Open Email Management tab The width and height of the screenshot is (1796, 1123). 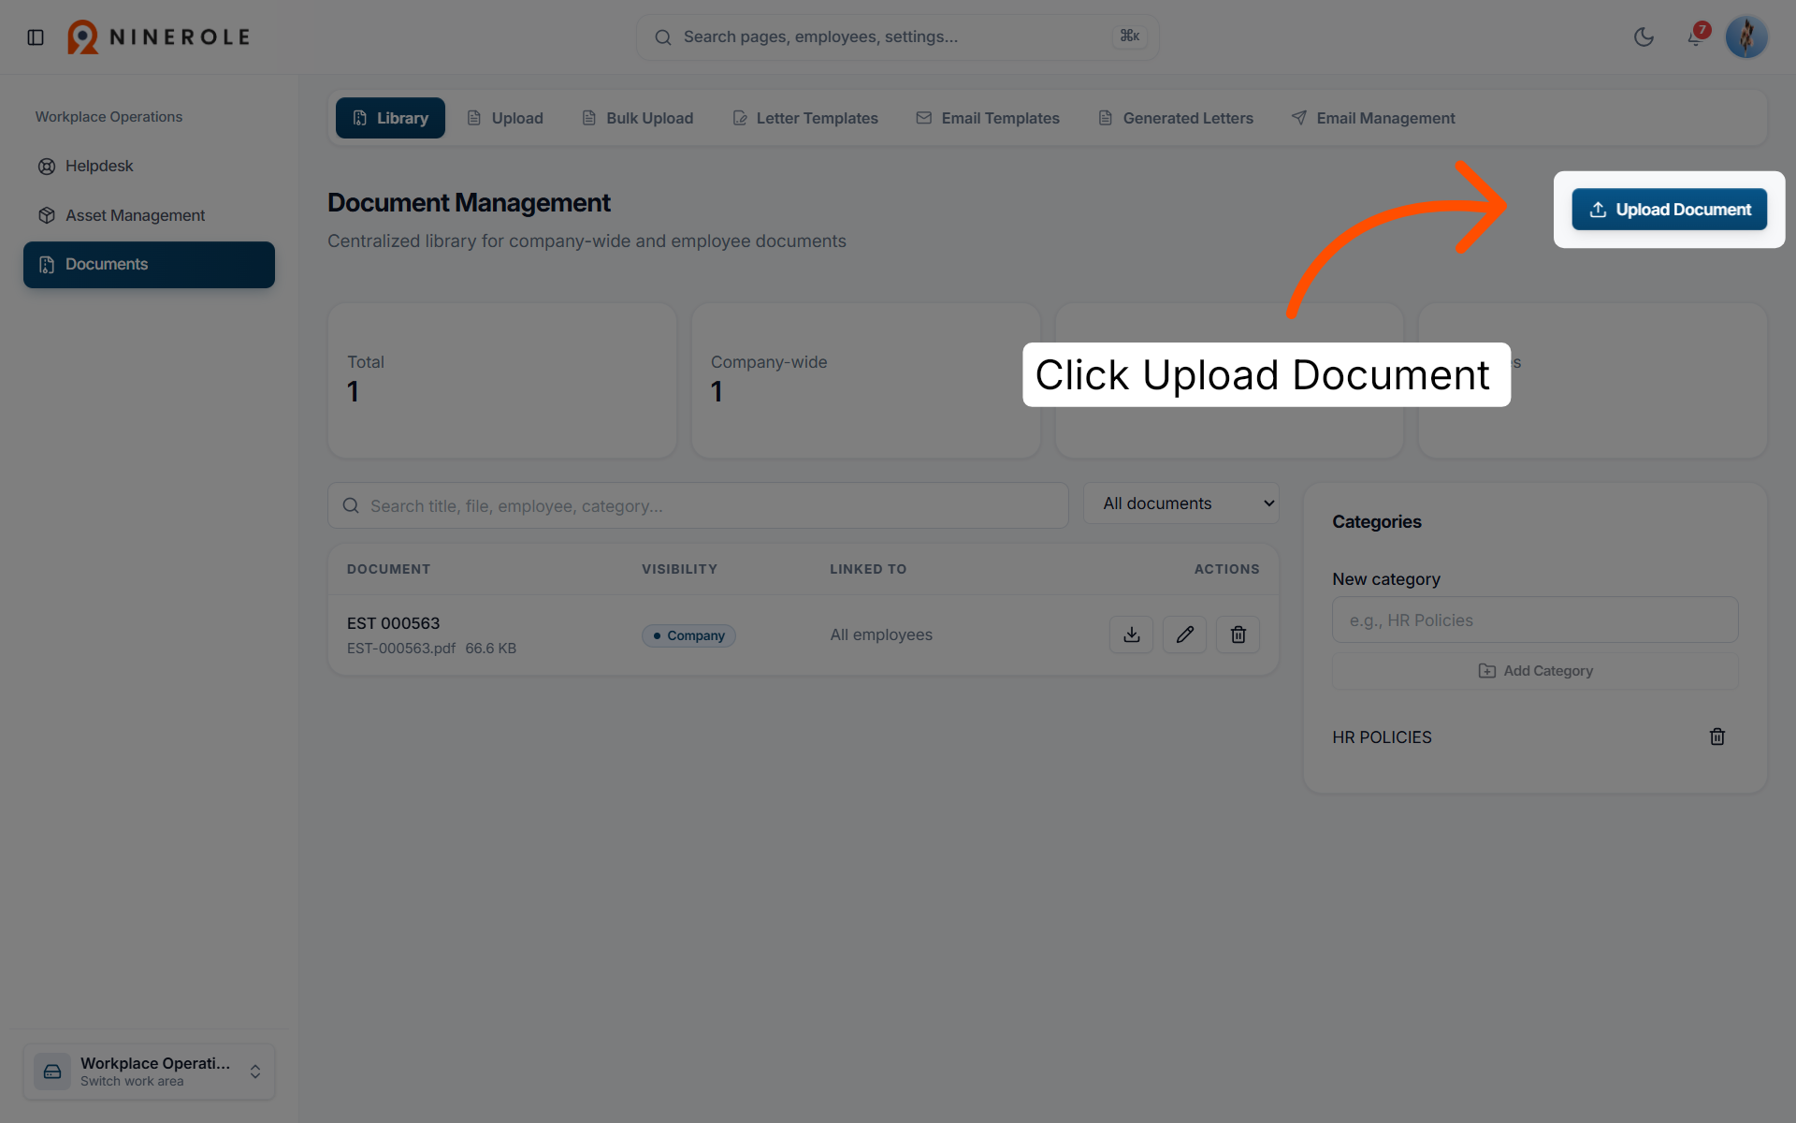click(x=1373, y=118)
